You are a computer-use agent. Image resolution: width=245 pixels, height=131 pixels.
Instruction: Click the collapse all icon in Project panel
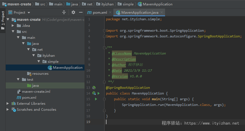coord(64,12)
